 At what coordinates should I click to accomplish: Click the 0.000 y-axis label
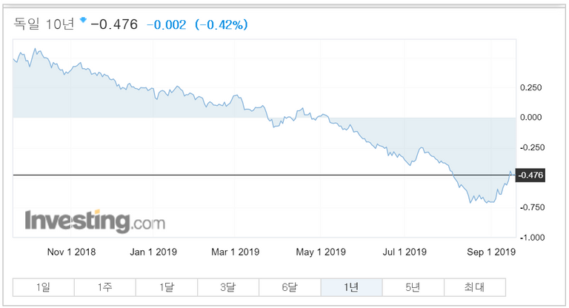(531, 117)
